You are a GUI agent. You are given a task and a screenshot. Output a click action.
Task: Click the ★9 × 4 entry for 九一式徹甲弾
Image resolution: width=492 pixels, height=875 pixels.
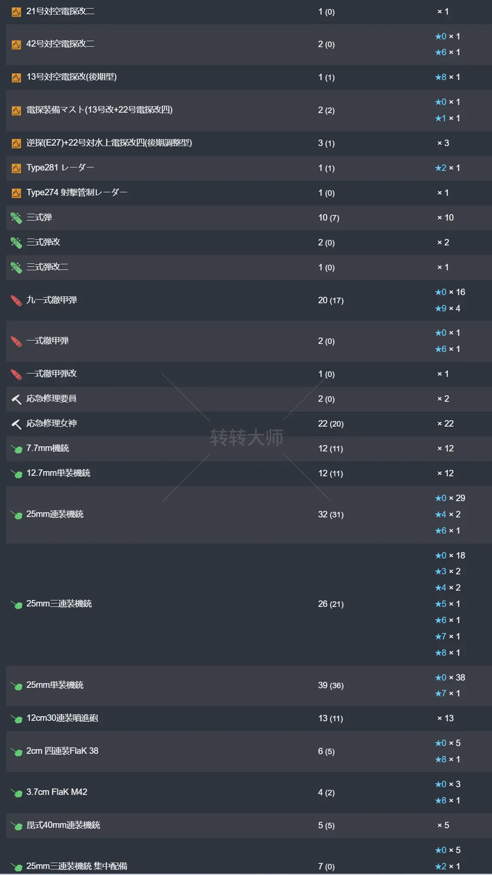(x=448, y=309)
